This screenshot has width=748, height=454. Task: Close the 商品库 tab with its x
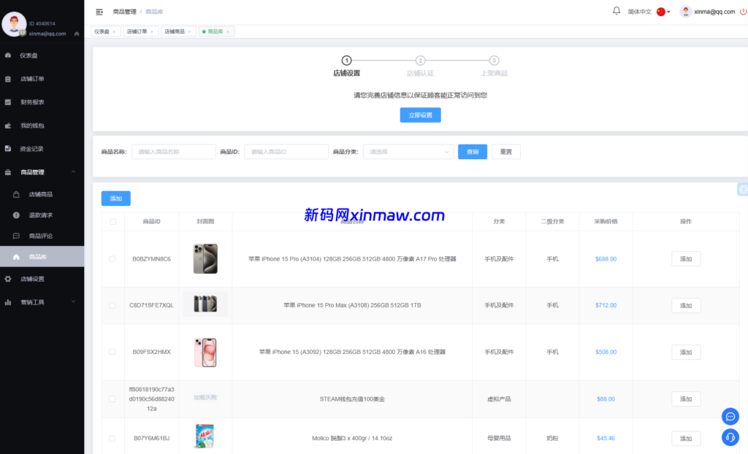pos(228,32)
